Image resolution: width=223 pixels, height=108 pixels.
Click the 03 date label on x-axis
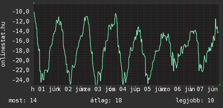point(98,89)
